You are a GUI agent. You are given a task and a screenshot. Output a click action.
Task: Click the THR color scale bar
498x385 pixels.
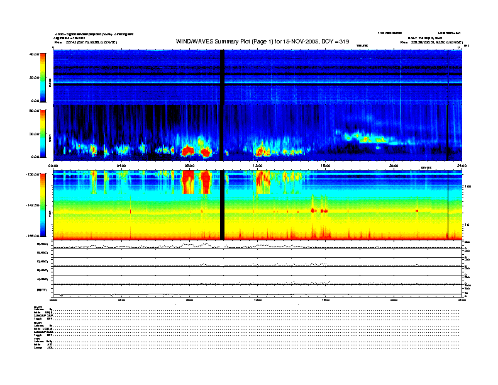[x=43, y=205]
